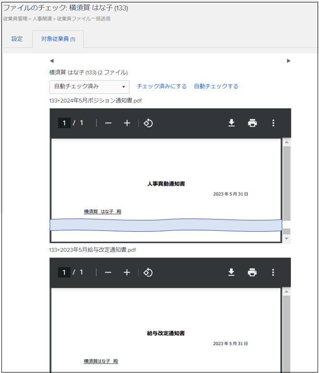Open the 自動チェック済み status dropdown
This screenshot has width=319, height=373.
point(89,87)
